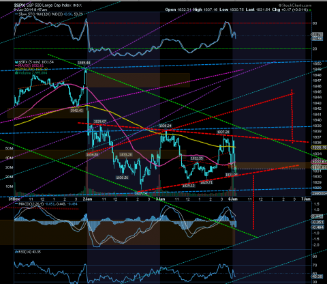
Task: Click the 1833.28 price label
Action: tap(125, 155)
